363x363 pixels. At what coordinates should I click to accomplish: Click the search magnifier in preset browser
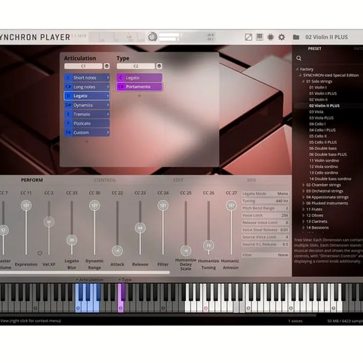tap(299, 58)
